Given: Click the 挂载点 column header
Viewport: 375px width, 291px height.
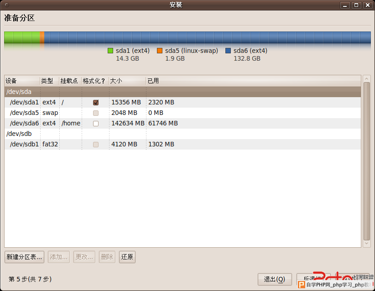Looking at the screenshot, I should [70, 81].
